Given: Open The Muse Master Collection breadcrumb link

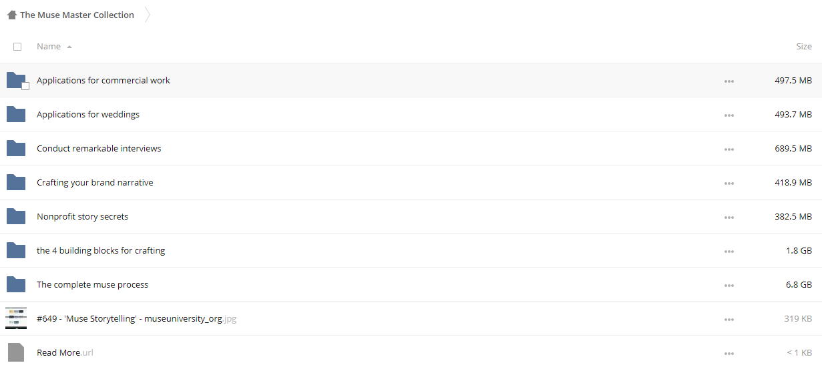Looking at the screenshot, I should pyautogui.click(x=77, y=15).
